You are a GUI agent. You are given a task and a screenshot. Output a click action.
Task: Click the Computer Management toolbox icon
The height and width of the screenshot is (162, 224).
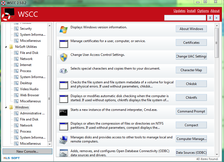point(63,140)
